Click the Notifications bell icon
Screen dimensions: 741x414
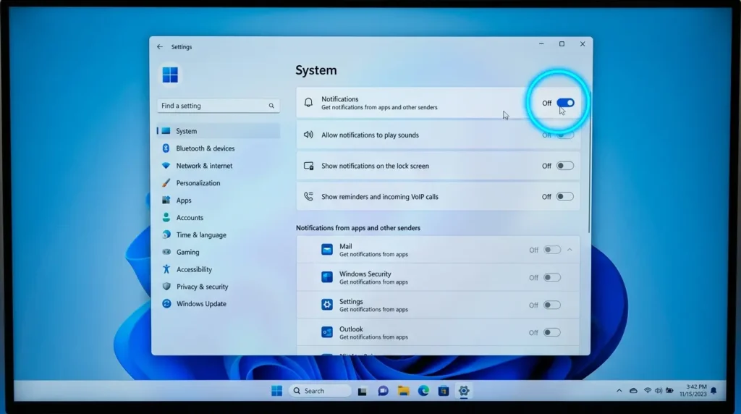308,103
